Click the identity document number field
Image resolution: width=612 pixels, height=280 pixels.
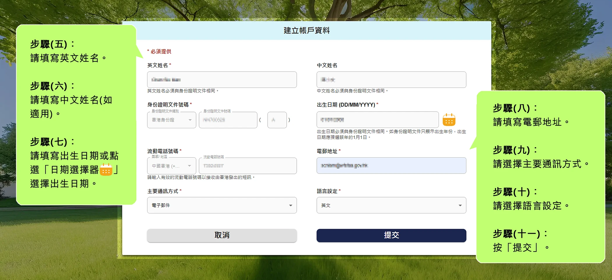point(228,120)
